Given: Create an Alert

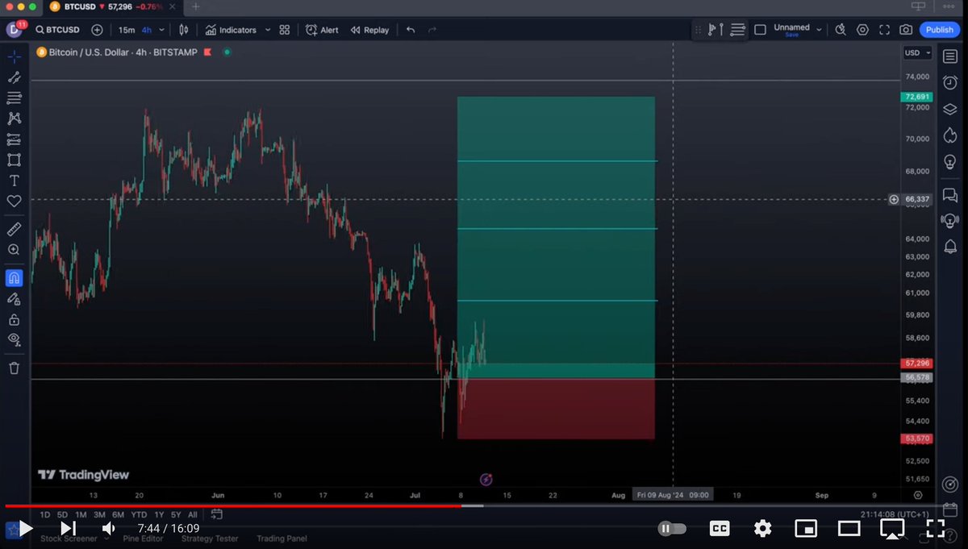Looking at the screenshot, I should [322, 30].
